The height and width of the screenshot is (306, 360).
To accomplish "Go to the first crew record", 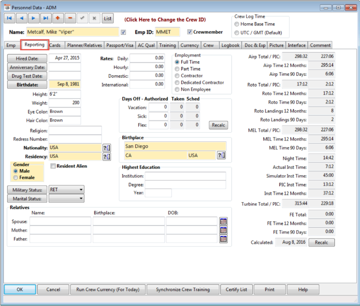I will click(x=10, y=18).
